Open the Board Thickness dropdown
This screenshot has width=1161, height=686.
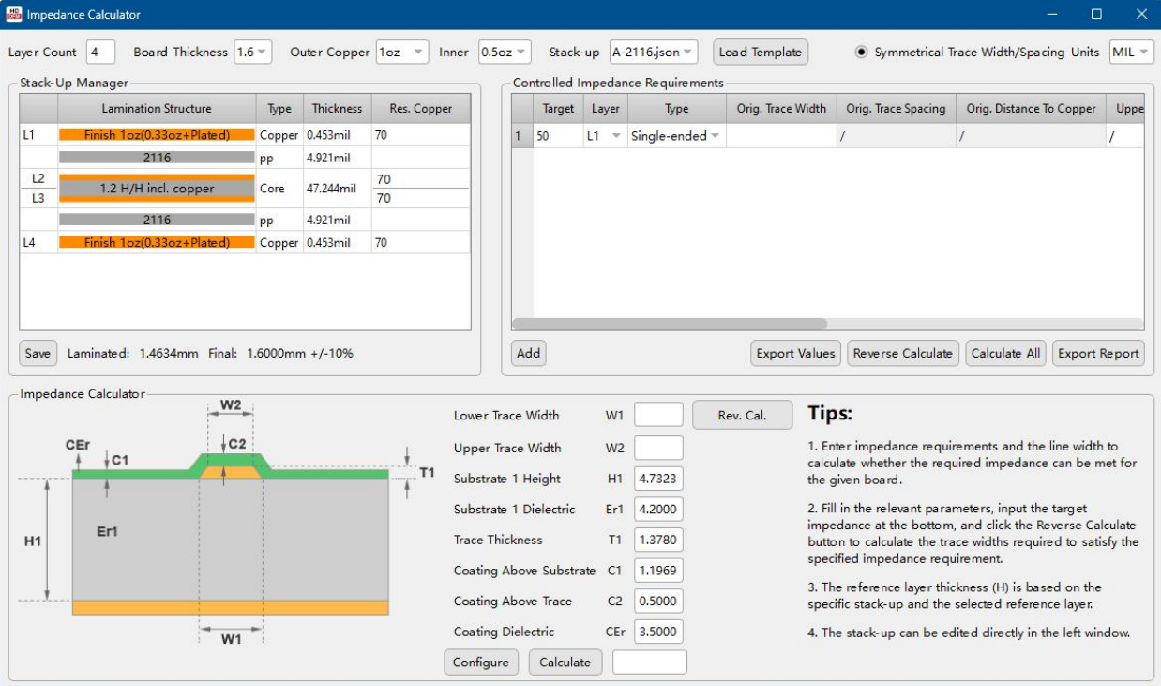252,53
